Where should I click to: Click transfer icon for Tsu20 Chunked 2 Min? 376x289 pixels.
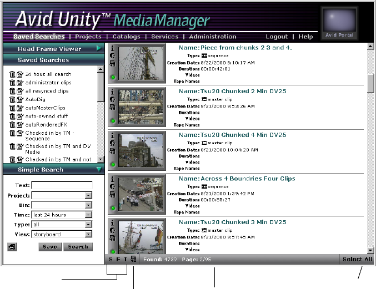[x=112, y=107]
